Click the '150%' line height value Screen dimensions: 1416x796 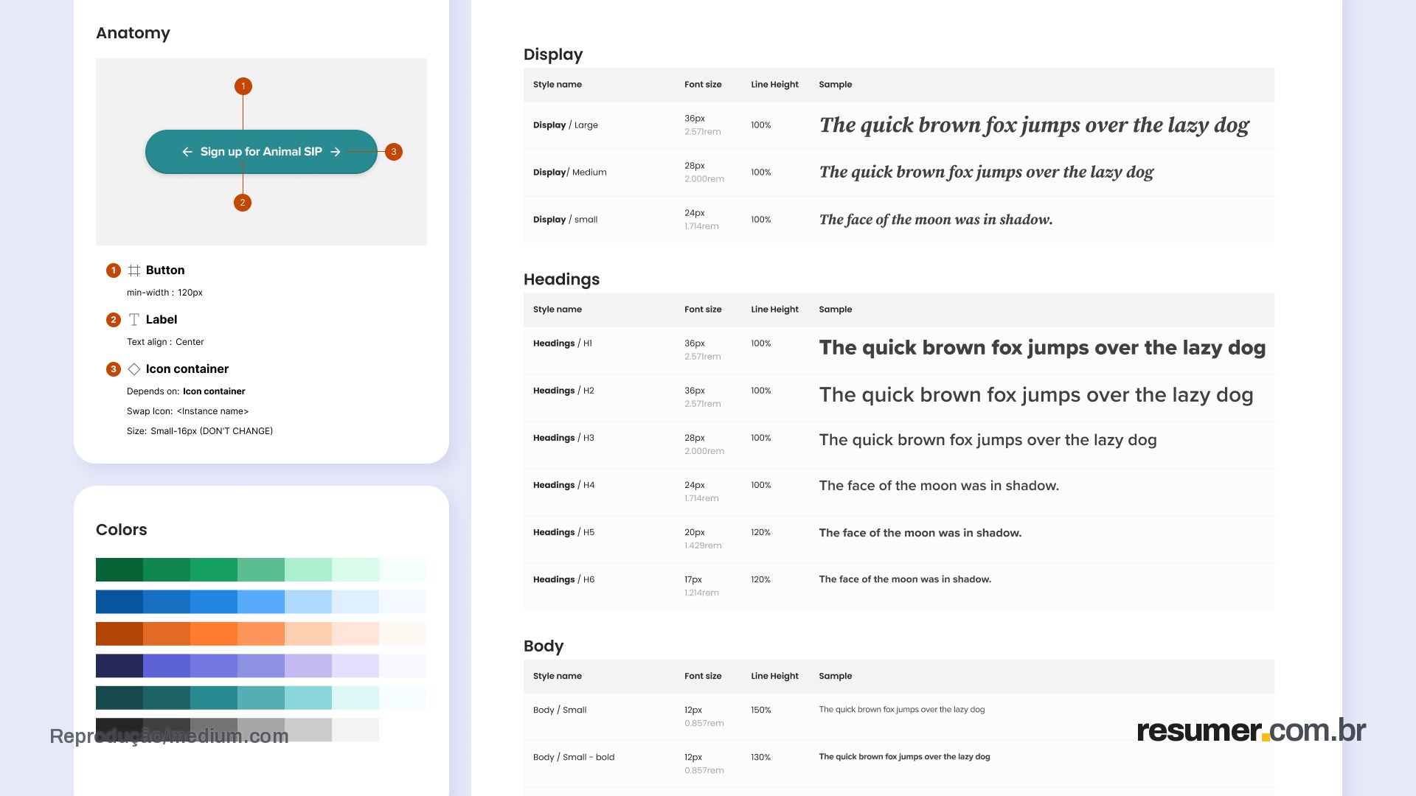click(x=761, y=710)
